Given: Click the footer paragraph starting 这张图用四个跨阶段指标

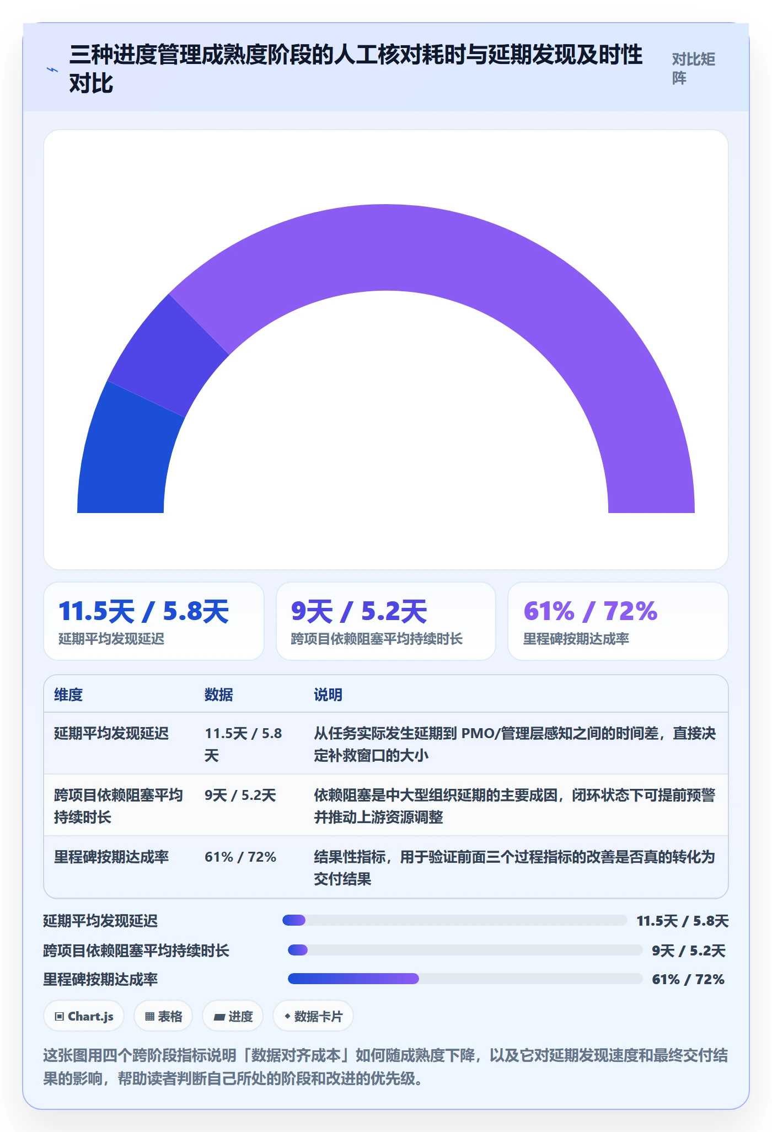Looking at the screenshot, I should (385, 1066).
